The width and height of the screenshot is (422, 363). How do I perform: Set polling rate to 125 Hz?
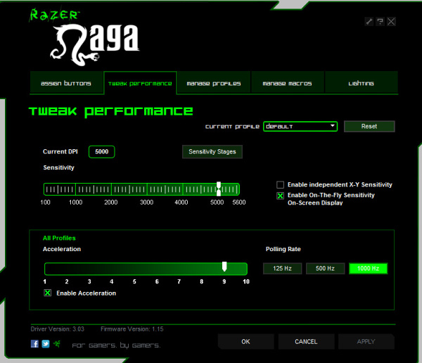[282, 269]
